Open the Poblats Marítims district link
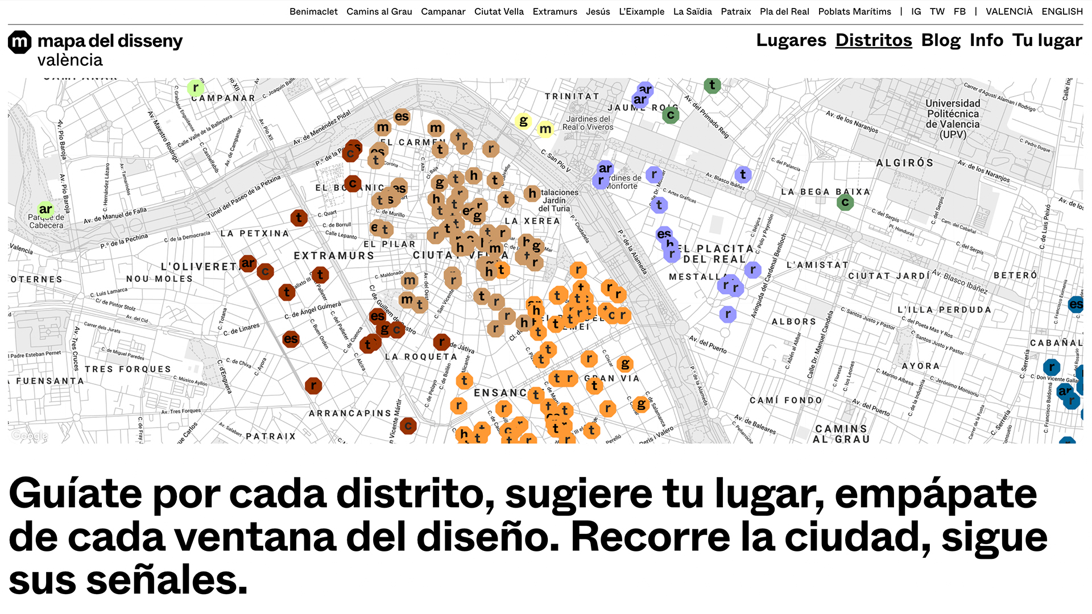This screenshot has width=1092, height=614. point(854,11)
